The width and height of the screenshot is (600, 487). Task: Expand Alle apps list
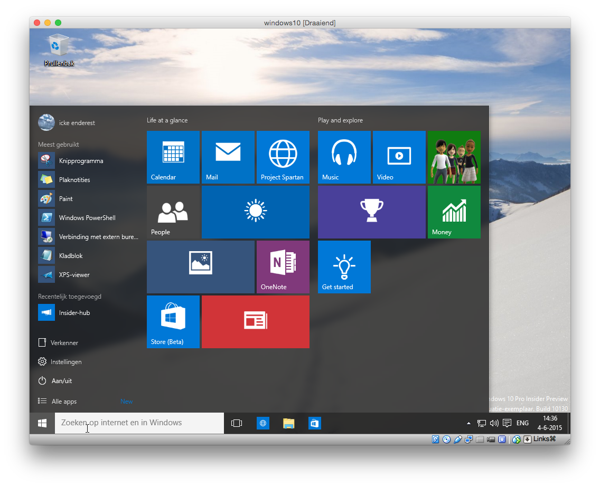coord(64,402)
